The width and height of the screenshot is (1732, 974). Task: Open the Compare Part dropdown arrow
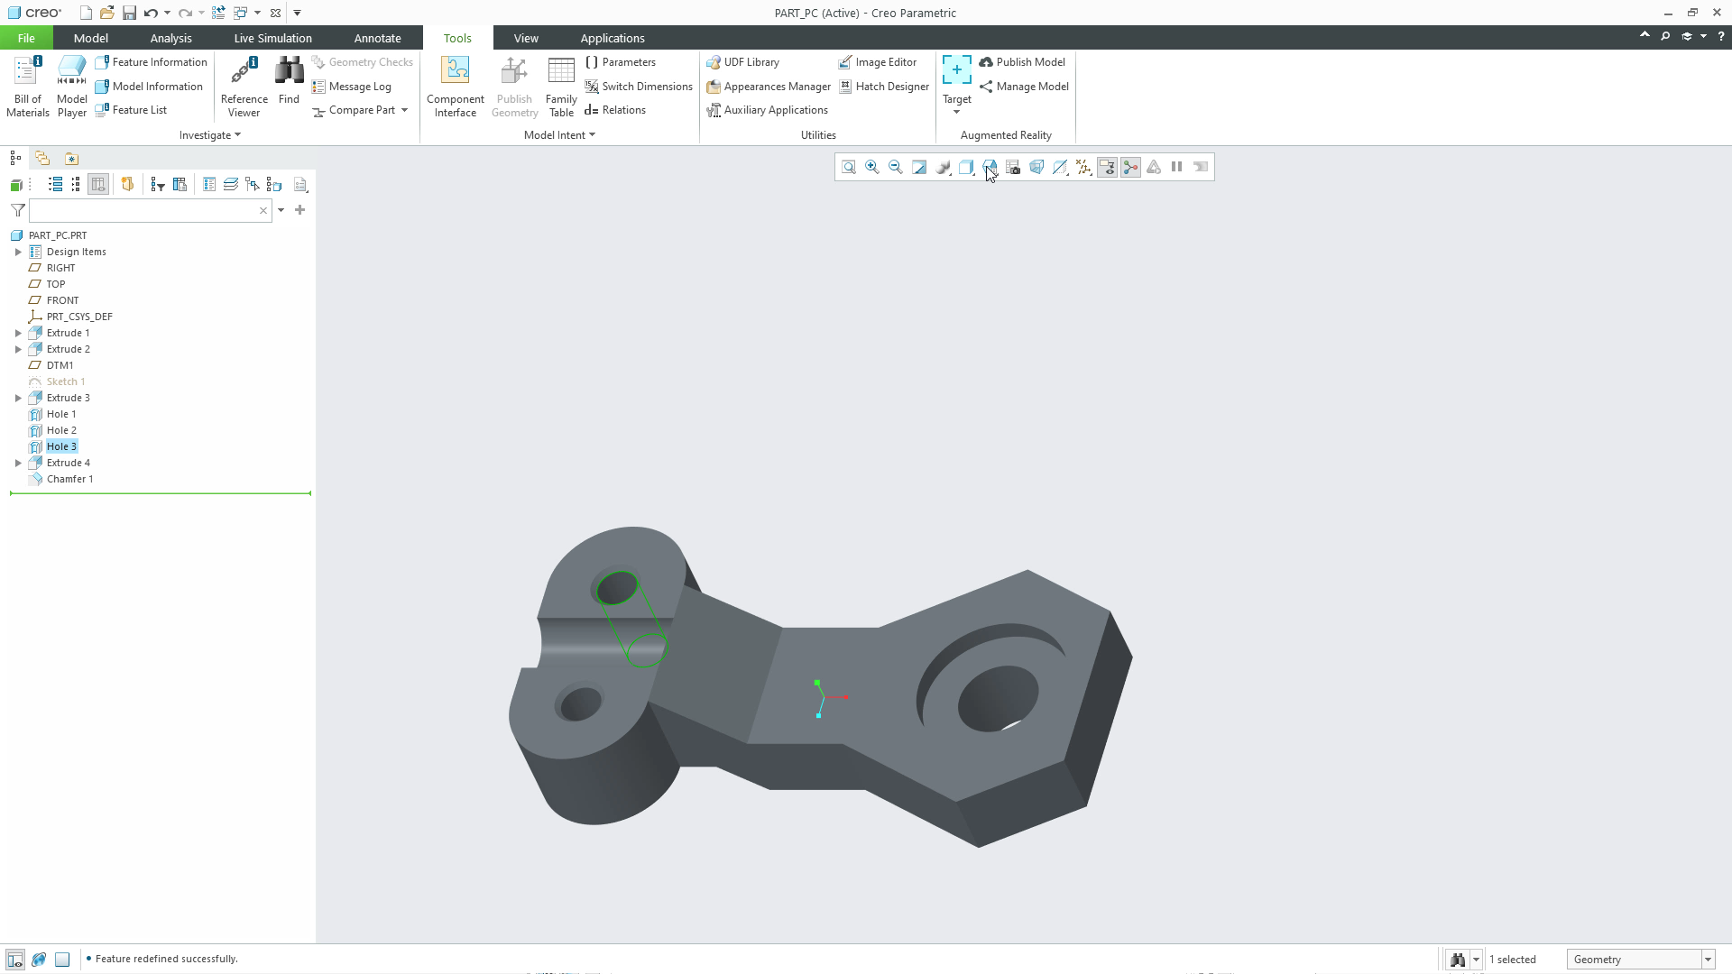tap(404, 110)
